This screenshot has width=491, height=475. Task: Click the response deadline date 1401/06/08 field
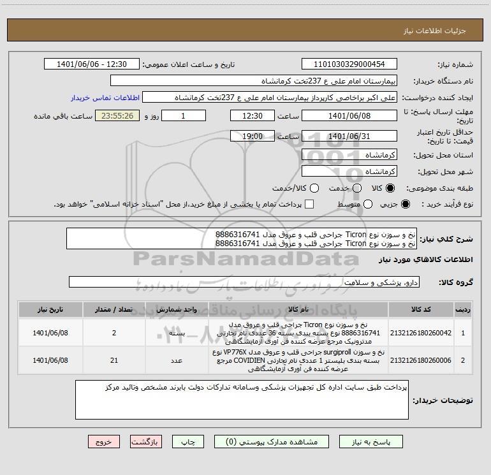tap(349, 115)
